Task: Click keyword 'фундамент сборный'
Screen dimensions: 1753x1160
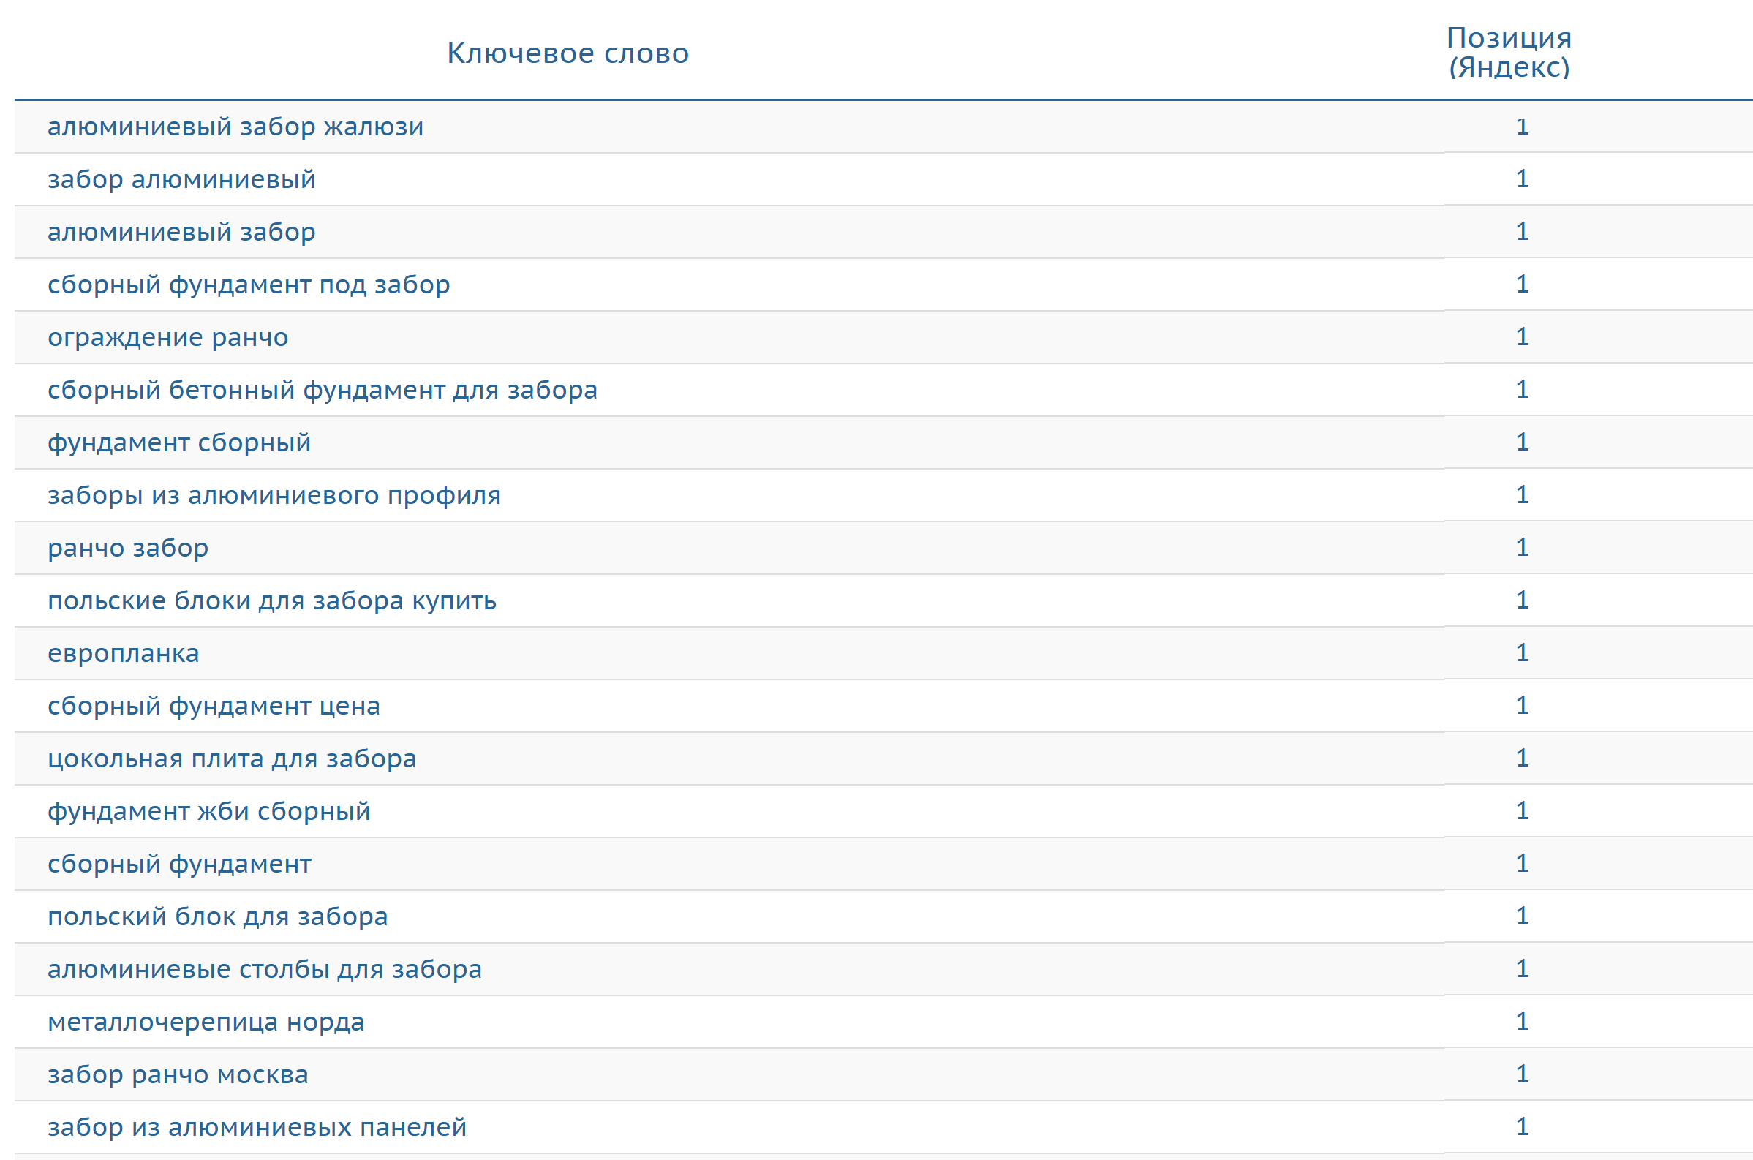Action: 179,442
